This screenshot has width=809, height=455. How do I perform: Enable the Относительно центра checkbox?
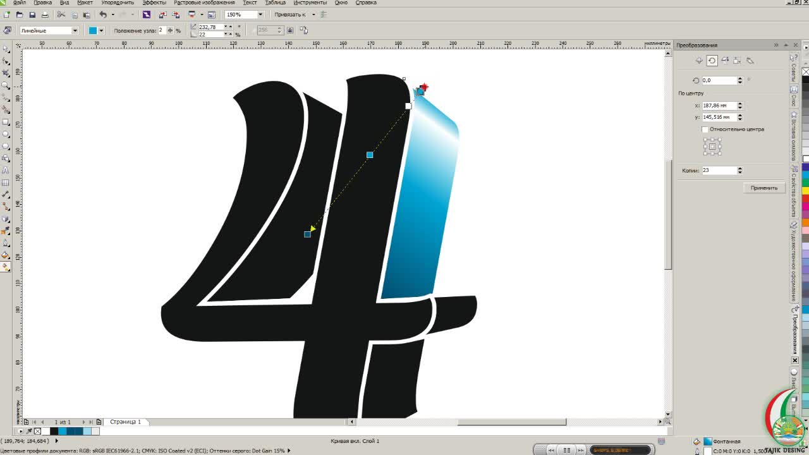(705, 129)
